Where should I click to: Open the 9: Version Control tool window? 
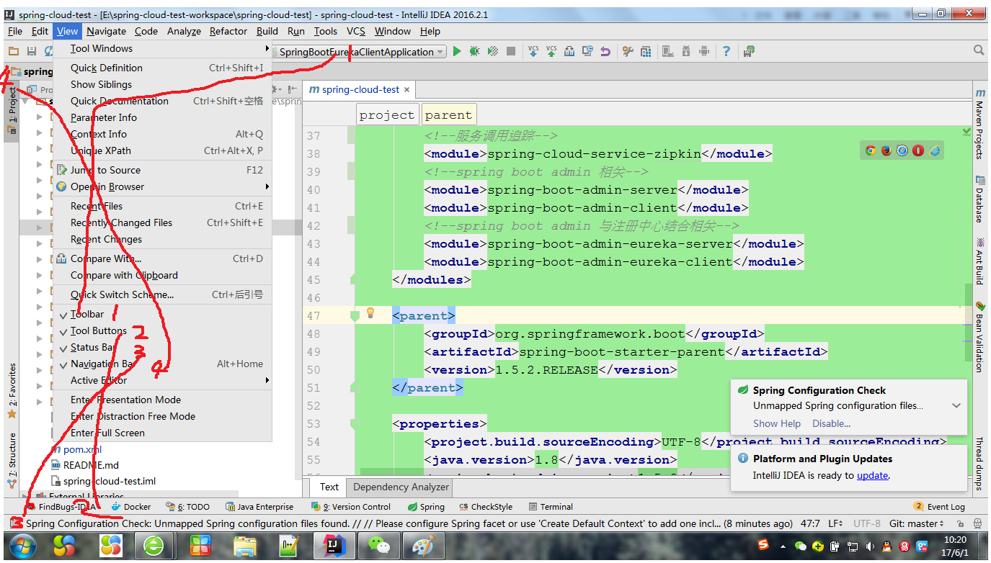click(x=351, y=507)
